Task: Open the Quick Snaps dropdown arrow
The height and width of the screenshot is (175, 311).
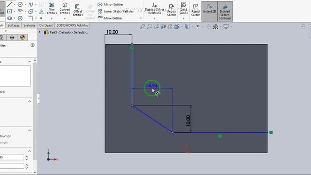Action: pyautogui.click(x=184, y=19)
